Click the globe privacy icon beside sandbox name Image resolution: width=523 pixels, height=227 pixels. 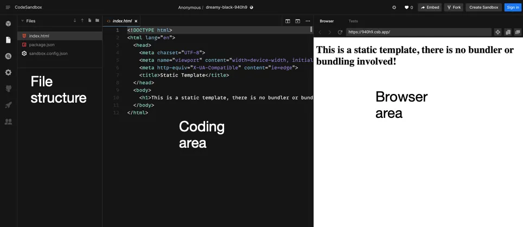point(252,8)
